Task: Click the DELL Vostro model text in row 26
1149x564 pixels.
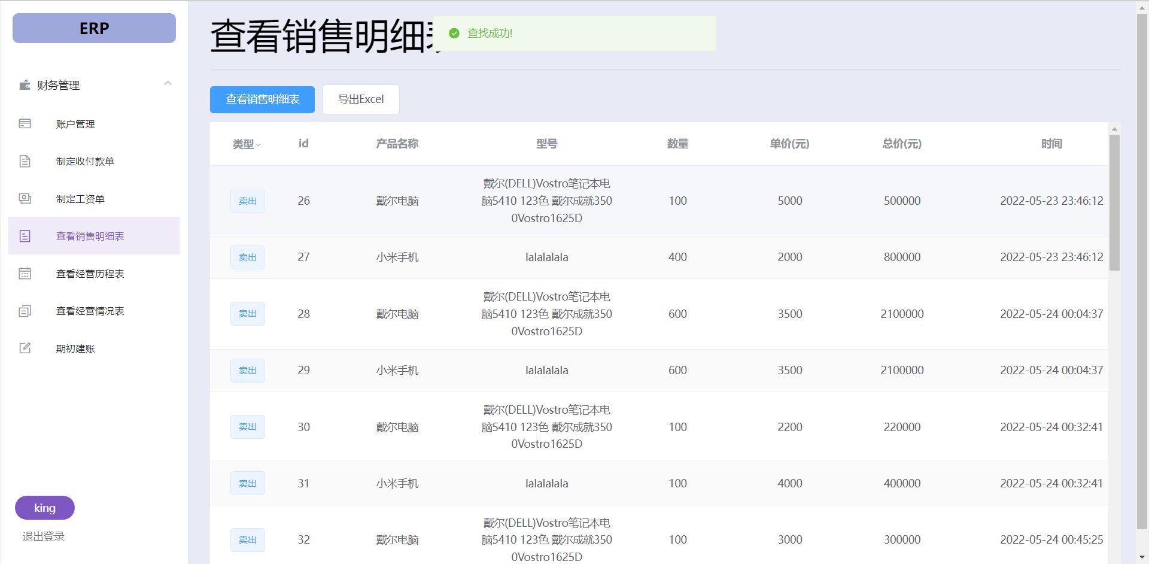Action: (x=546, y=201)
